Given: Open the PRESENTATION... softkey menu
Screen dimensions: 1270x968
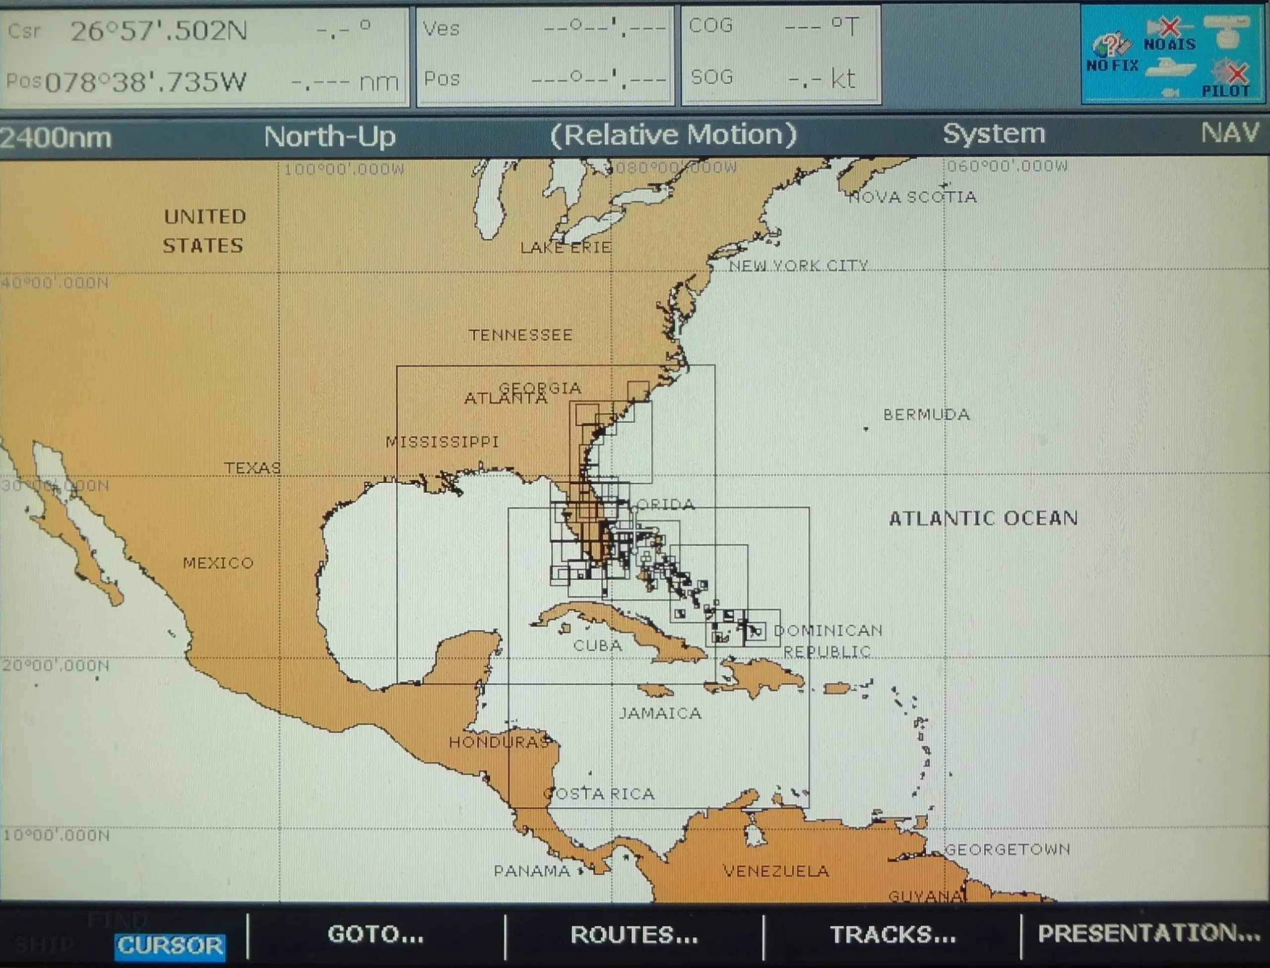Looking at the screenshot, I should (1147, 933).
